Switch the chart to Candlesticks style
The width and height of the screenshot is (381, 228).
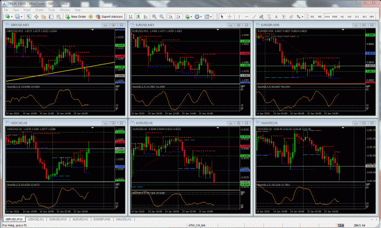pyautogui.click(x=138, y=16)
